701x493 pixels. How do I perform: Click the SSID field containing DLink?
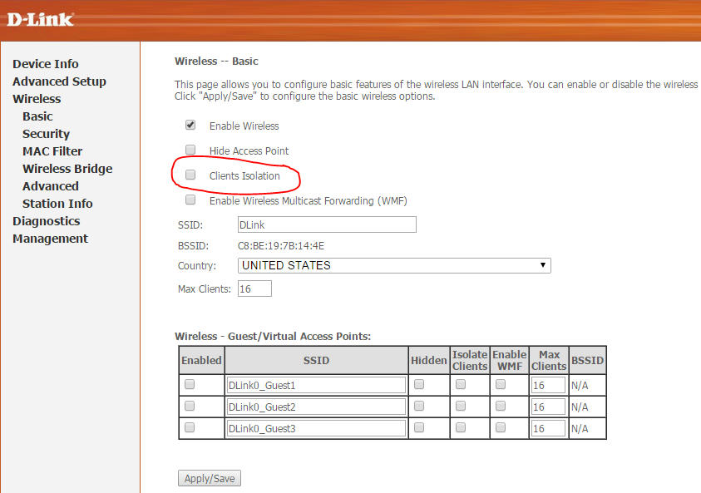pyautogui.click(x=327, y=224)
